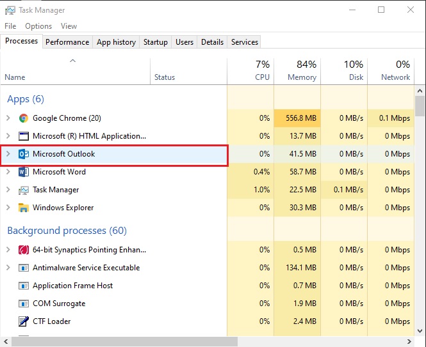Click the vertical scrollbar up arrow
The image size is (426, 347).
coord(420,91)
